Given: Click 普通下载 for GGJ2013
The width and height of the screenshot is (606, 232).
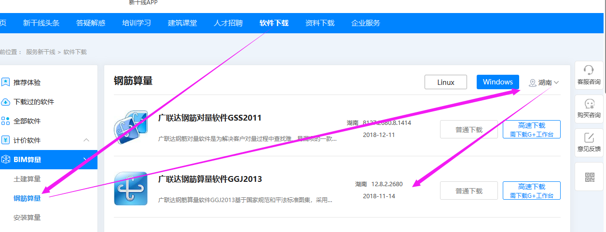Looking at the screenshot, I should (x=469, y=191).
